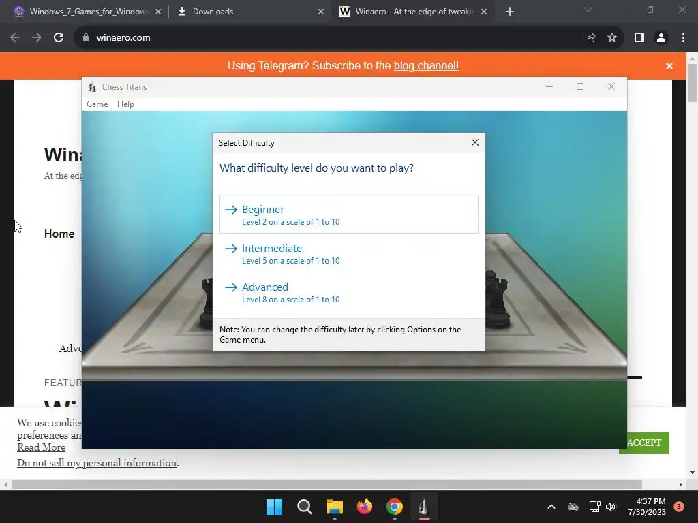698x523 pixels.
Task: Close the Windows_7_Games tab
Action: point(158,12)
